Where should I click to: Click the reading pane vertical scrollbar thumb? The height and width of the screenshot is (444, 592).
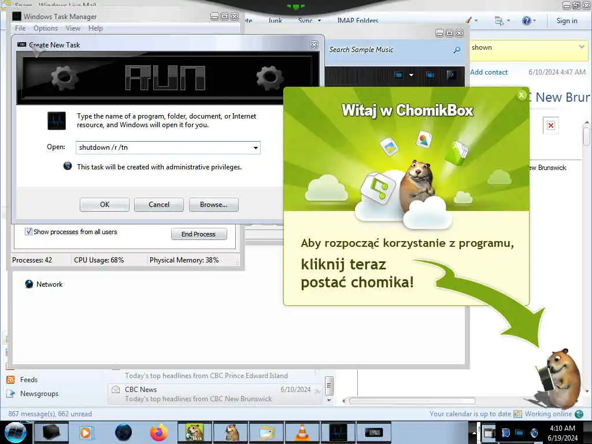pos(586,135)
